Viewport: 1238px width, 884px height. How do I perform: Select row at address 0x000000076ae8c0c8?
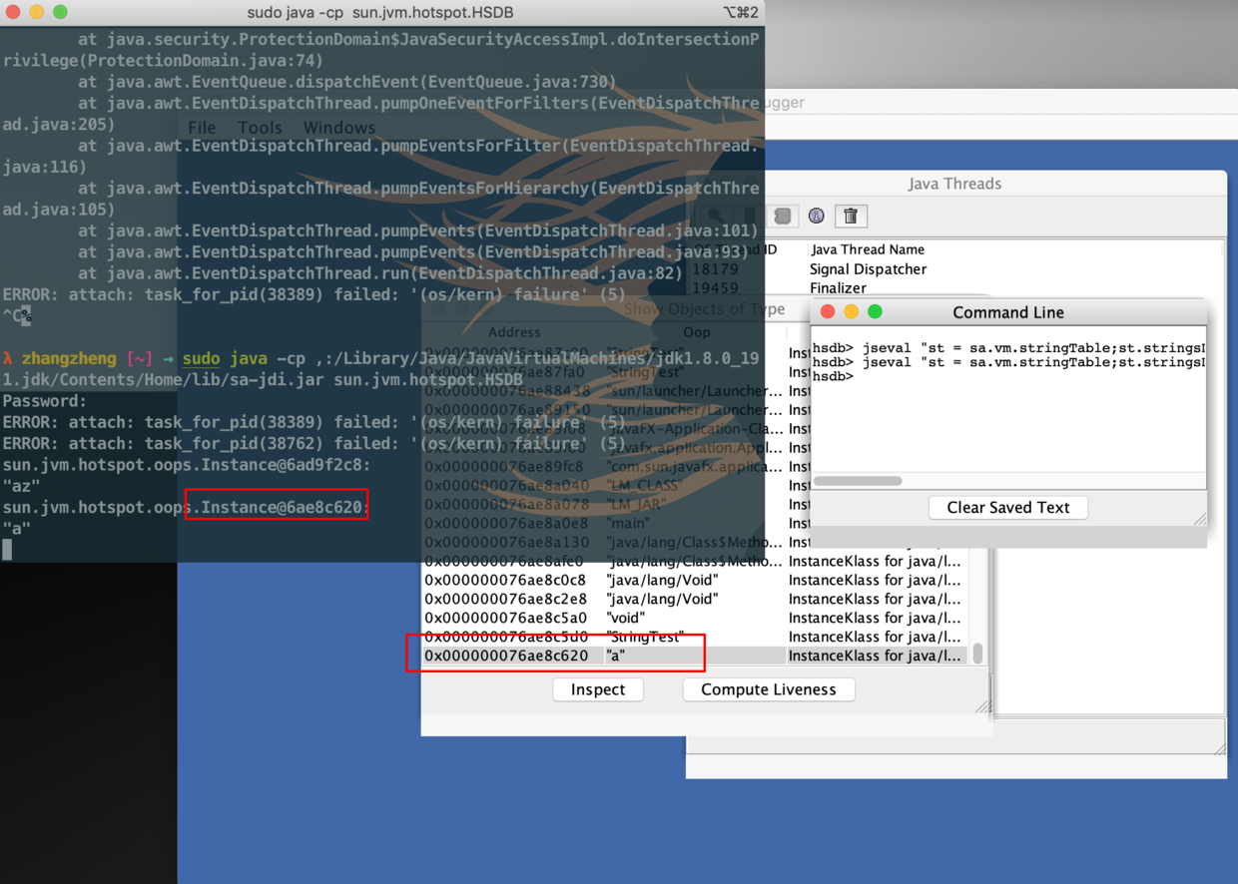coord(505,580)
